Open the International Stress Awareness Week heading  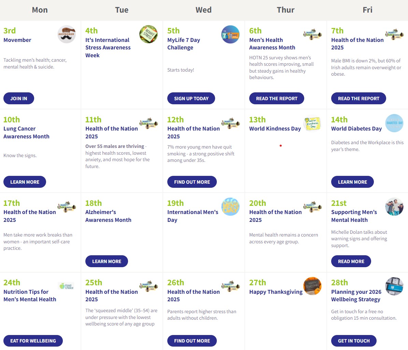click(x=108, y=48)
